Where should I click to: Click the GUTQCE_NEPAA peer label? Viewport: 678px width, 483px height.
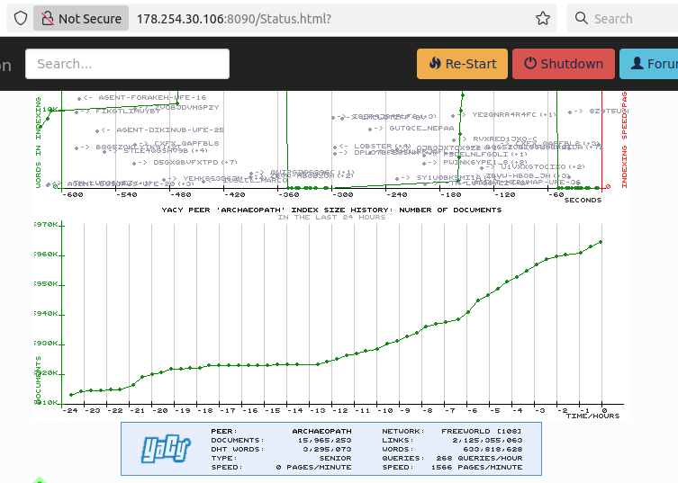tap(421, 129)
